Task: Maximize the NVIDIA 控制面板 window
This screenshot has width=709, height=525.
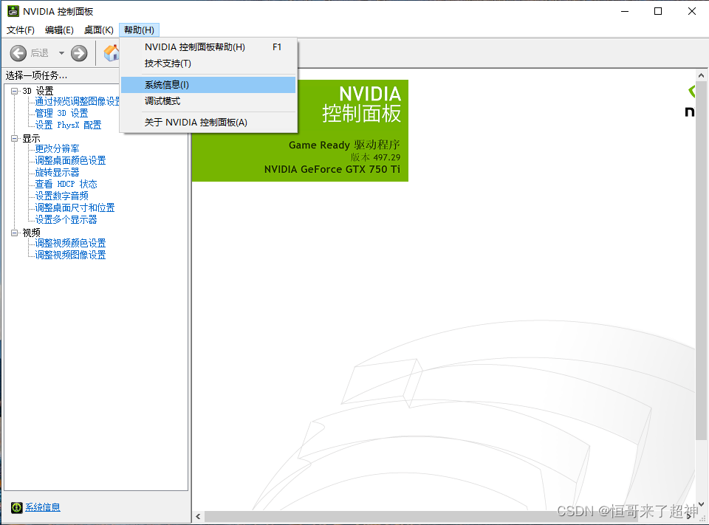Action: tap(658, 11)
